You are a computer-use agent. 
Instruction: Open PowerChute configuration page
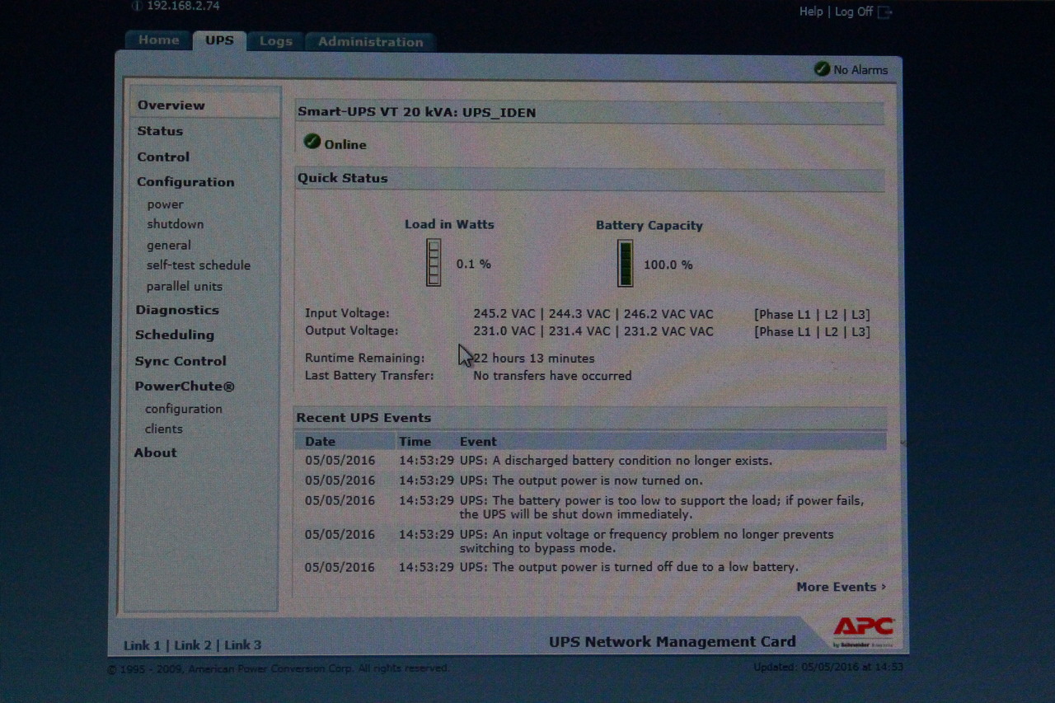point(184,409)
